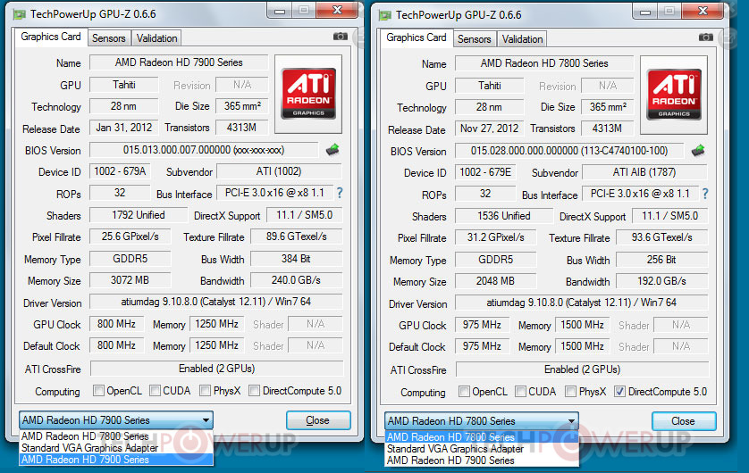Open the Graphics Card tab in the left window

(51, 37)
